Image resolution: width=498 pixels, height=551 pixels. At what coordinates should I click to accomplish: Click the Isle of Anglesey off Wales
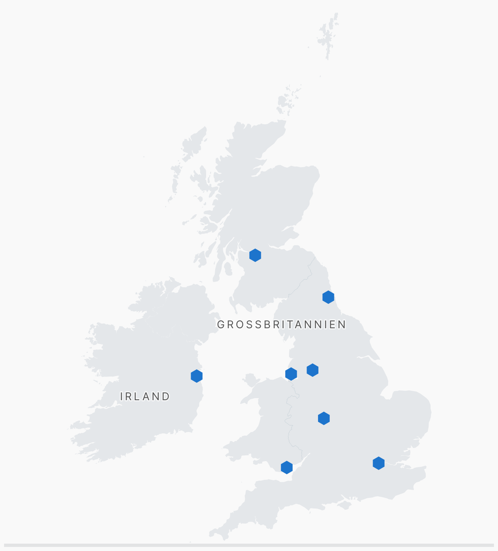pyautogui.click(x=251, y=380)
